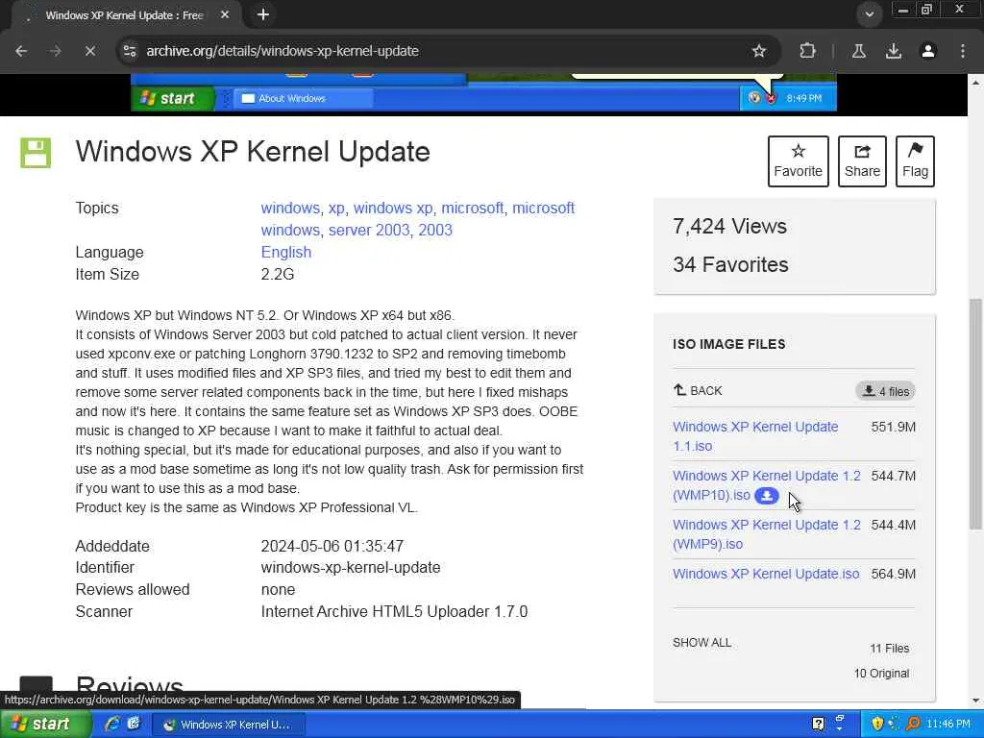Click the XP screenshot preview thumbnail
The image size is (984, 738).
483,92
